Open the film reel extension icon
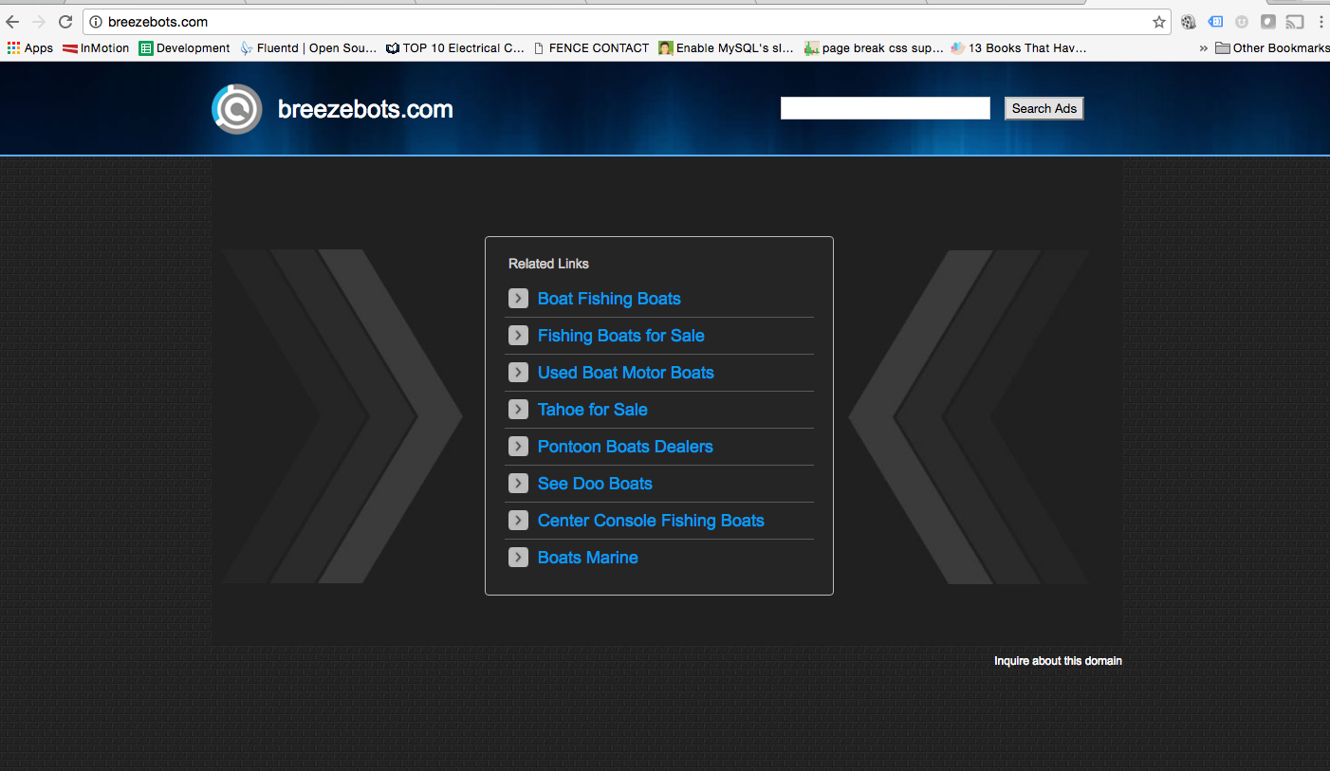This screenshot has height=771, width=1330. click(1189, 22)
